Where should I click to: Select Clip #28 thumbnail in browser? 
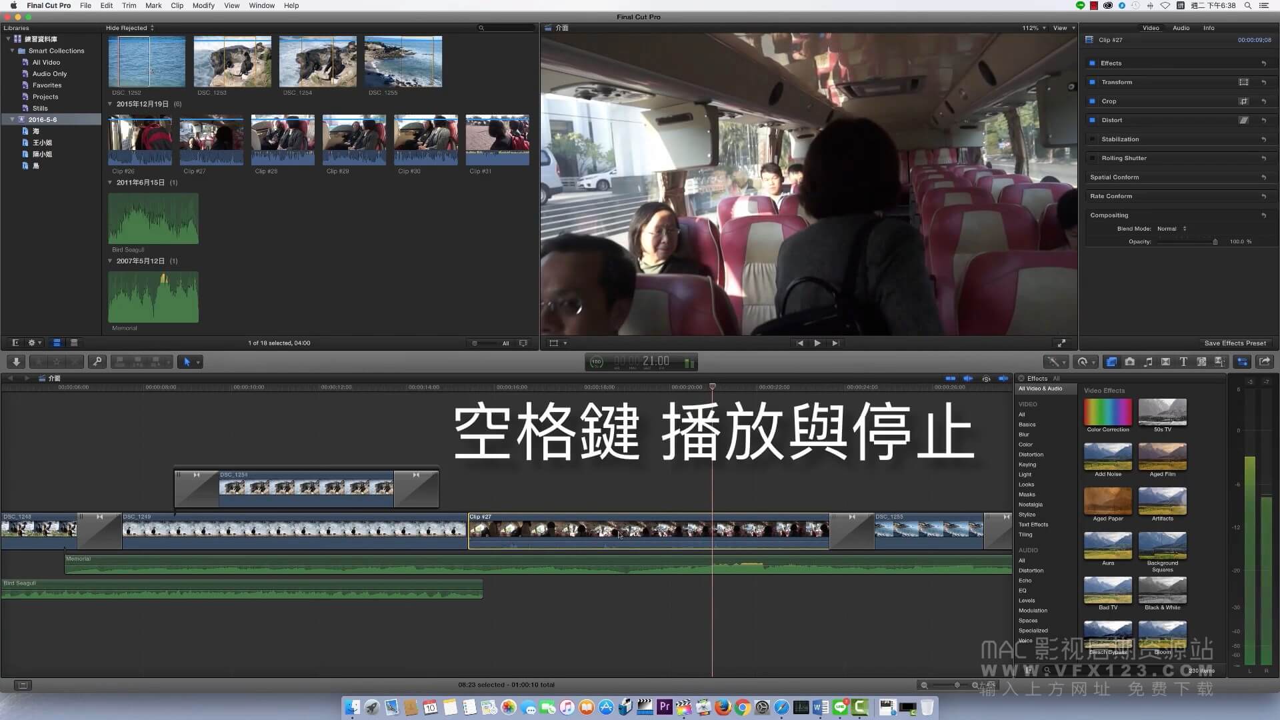pyautogui.click(x=283, y=140)
